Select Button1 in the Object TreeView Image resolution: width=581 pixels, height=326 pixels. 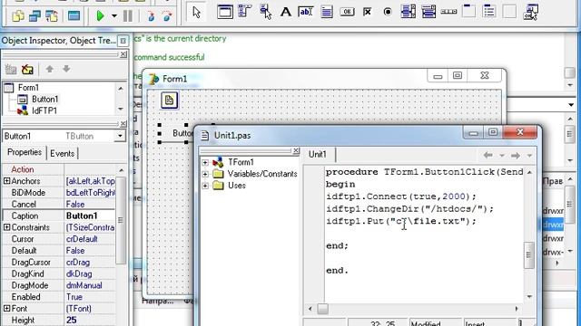pyautogui.click(x=44, y=99)
